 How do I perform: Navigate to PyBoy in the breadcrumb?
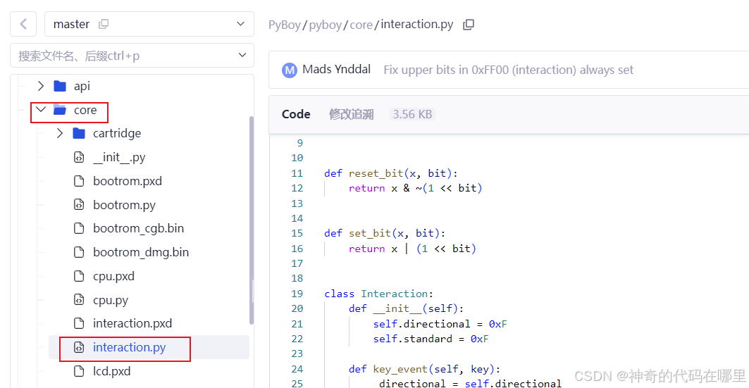pyautogui.click(x=284, y=25)
